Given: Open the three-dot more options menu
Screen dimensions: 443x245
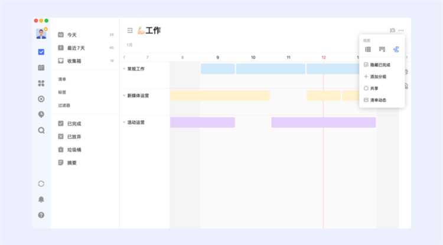Looking at the screenshot, I should (x=401, y=30).
